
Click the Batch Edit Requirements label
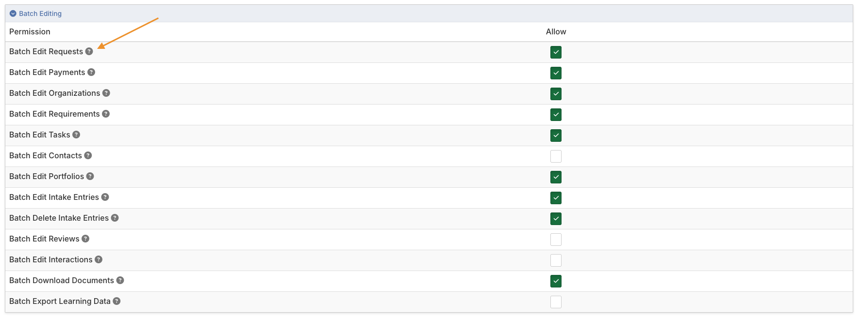(x=54, y=114)
